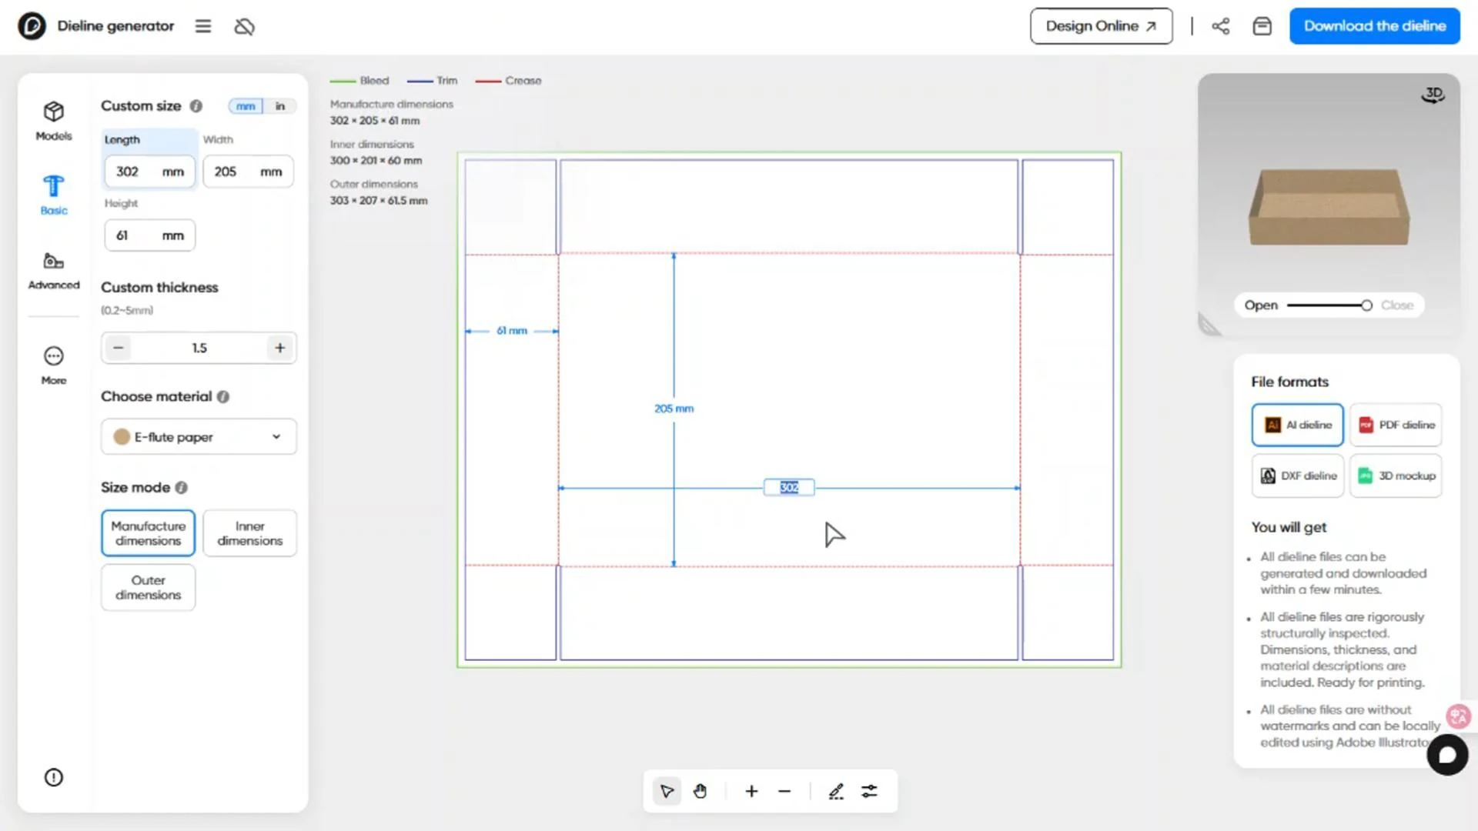
Task: Show Size mode info icon
Action: click(x=182, y=488)
